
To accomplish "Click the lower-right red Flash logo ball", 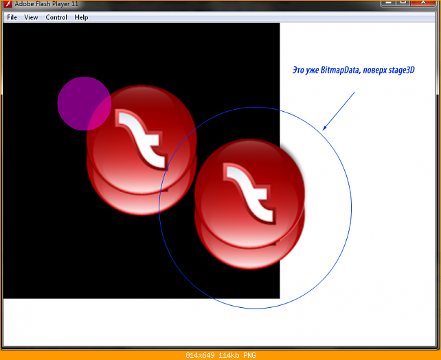I will (249, 204).
